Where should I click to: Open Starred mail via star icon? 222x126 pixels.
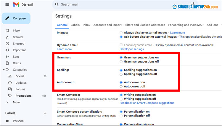(x=7, y=37)
